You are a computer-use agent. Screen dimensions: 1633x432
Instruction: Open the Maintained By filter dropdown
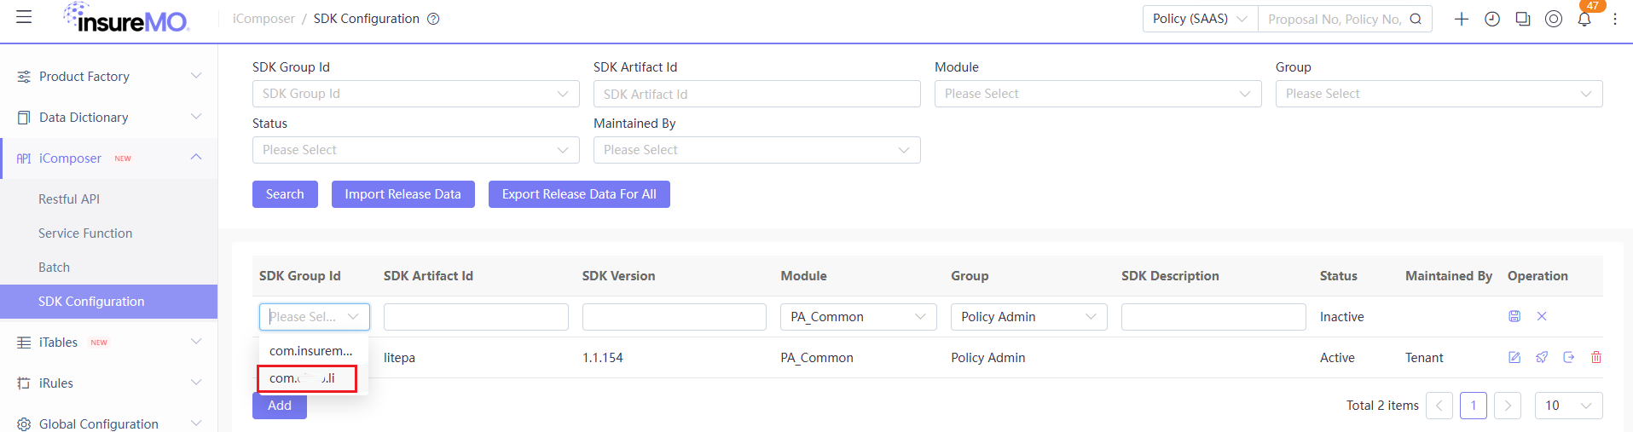click(x=757, y=150)
